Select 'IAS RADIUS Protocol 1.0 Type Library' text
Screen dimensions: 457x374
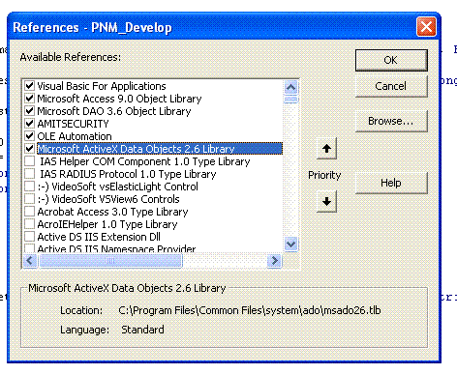click(128, 174)
